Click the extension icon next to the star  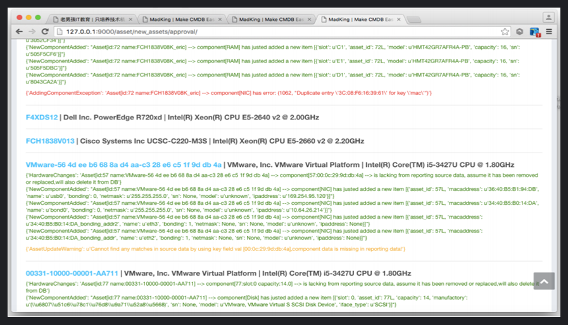pos(519,32)
